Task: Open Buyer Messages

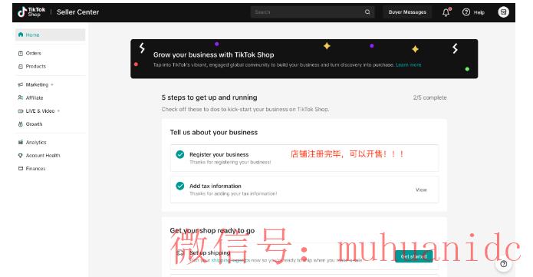Action: point(407,12)
